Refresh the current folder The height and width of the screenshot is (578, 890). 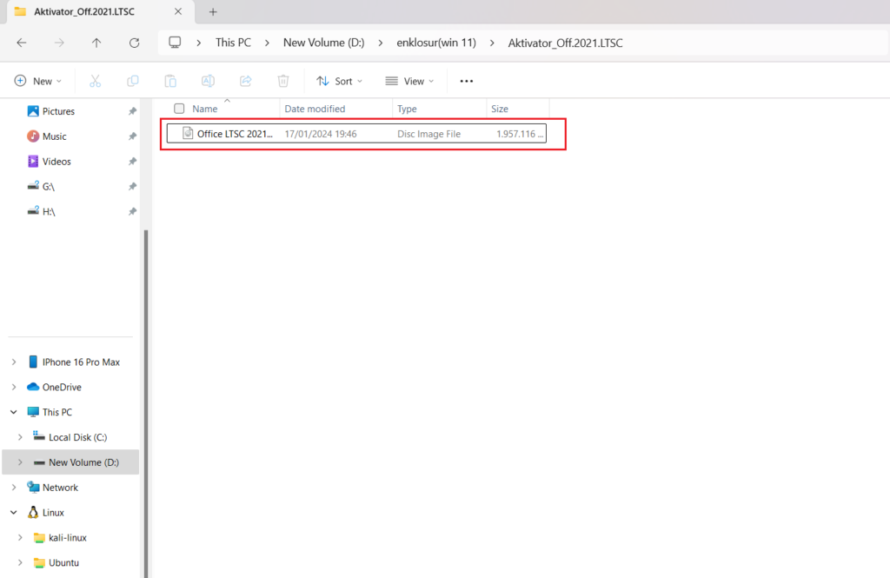click(x=134, y=43)
